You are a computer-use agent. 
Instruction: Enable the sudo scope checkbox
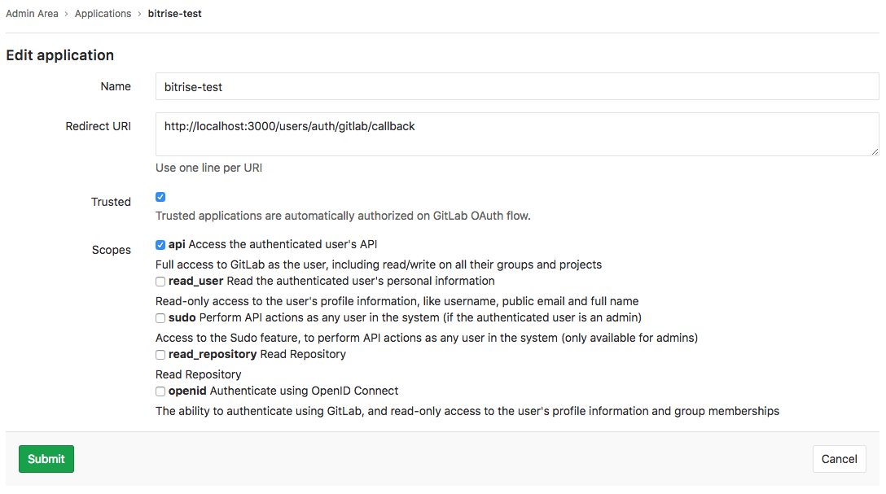pos(160,317)
